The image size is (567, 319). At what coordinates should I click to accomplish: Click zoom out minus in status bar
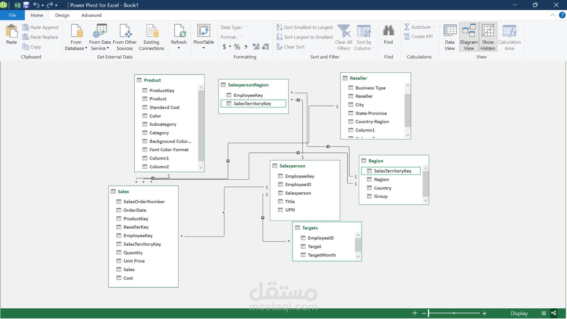pyautogui.click(x=424, y=313)
